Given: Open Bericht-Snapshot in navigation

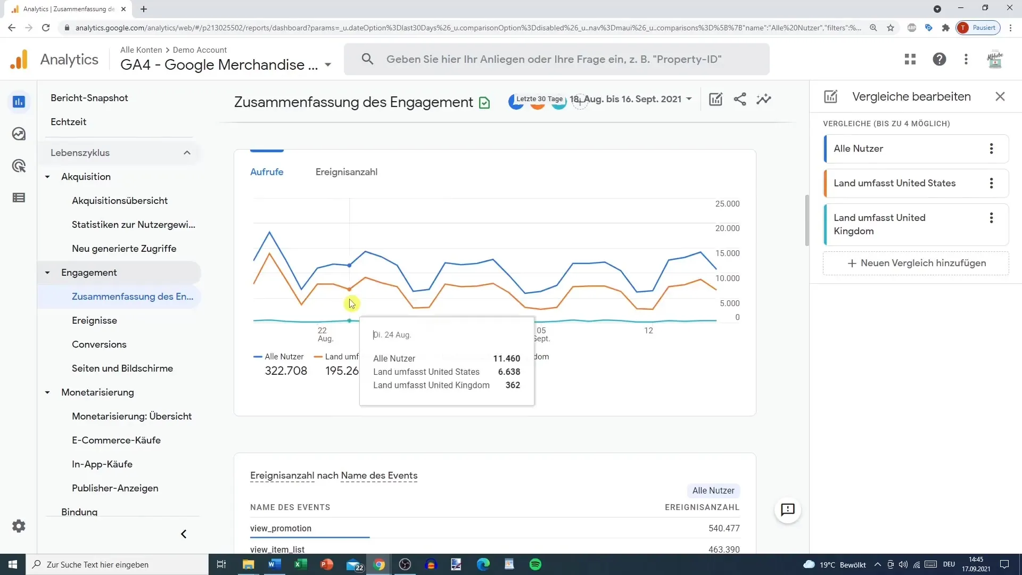Looking at the screenshot, I should (89, 98).
